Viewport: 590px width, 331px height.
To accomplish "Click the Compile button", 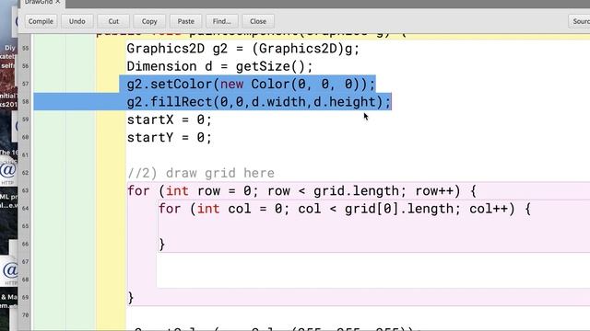I will [x=41, y=21].
